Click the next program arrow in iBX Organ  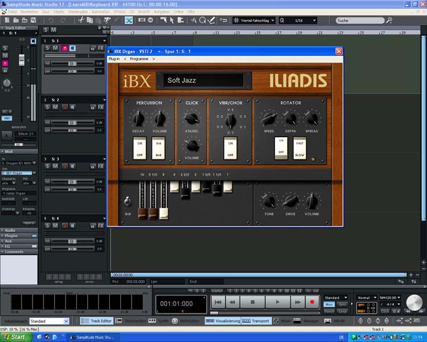(154, 59)
